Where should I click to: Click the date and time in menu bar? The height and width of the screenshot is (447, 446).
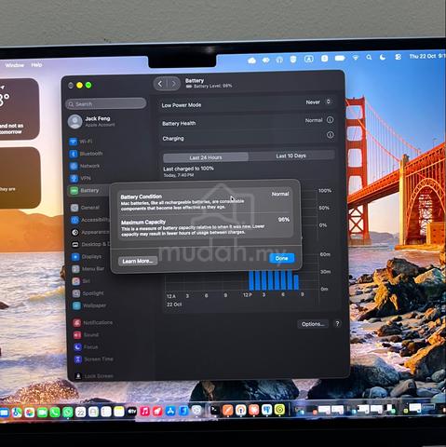pyautogui.click(x=427, y=56)
